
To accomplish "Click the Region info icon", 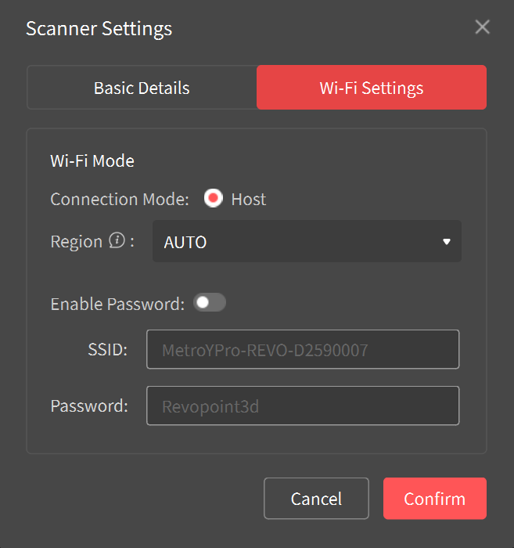I will tap(117, 241).
